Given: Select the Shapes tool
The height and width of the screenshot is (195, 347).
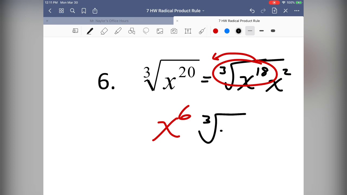Looking at the screenshot, I should pos(132,31).
